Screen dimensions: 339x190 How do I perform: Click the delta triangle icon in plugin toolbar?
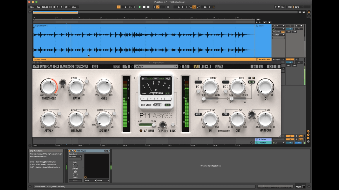(43, 67)
